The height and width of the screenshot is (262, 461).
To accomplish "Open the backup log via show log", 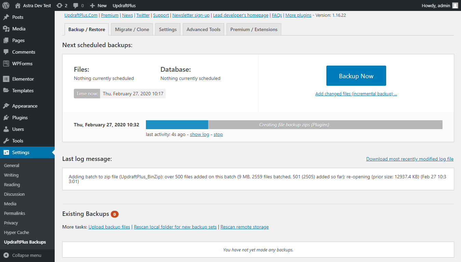I will click(199, 134).
